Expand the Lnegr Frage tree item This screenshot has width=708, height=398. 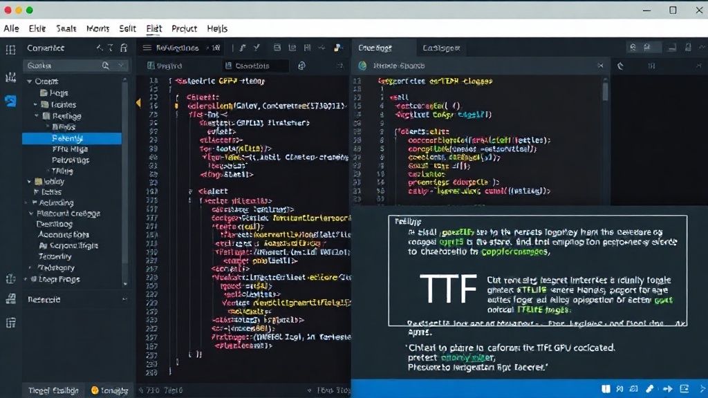[26, 279]
